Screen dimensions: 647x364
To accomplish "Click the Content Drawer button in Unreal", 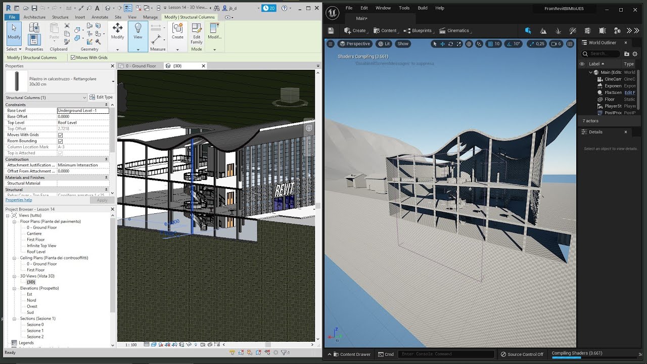I will click(x=351, y=354).
